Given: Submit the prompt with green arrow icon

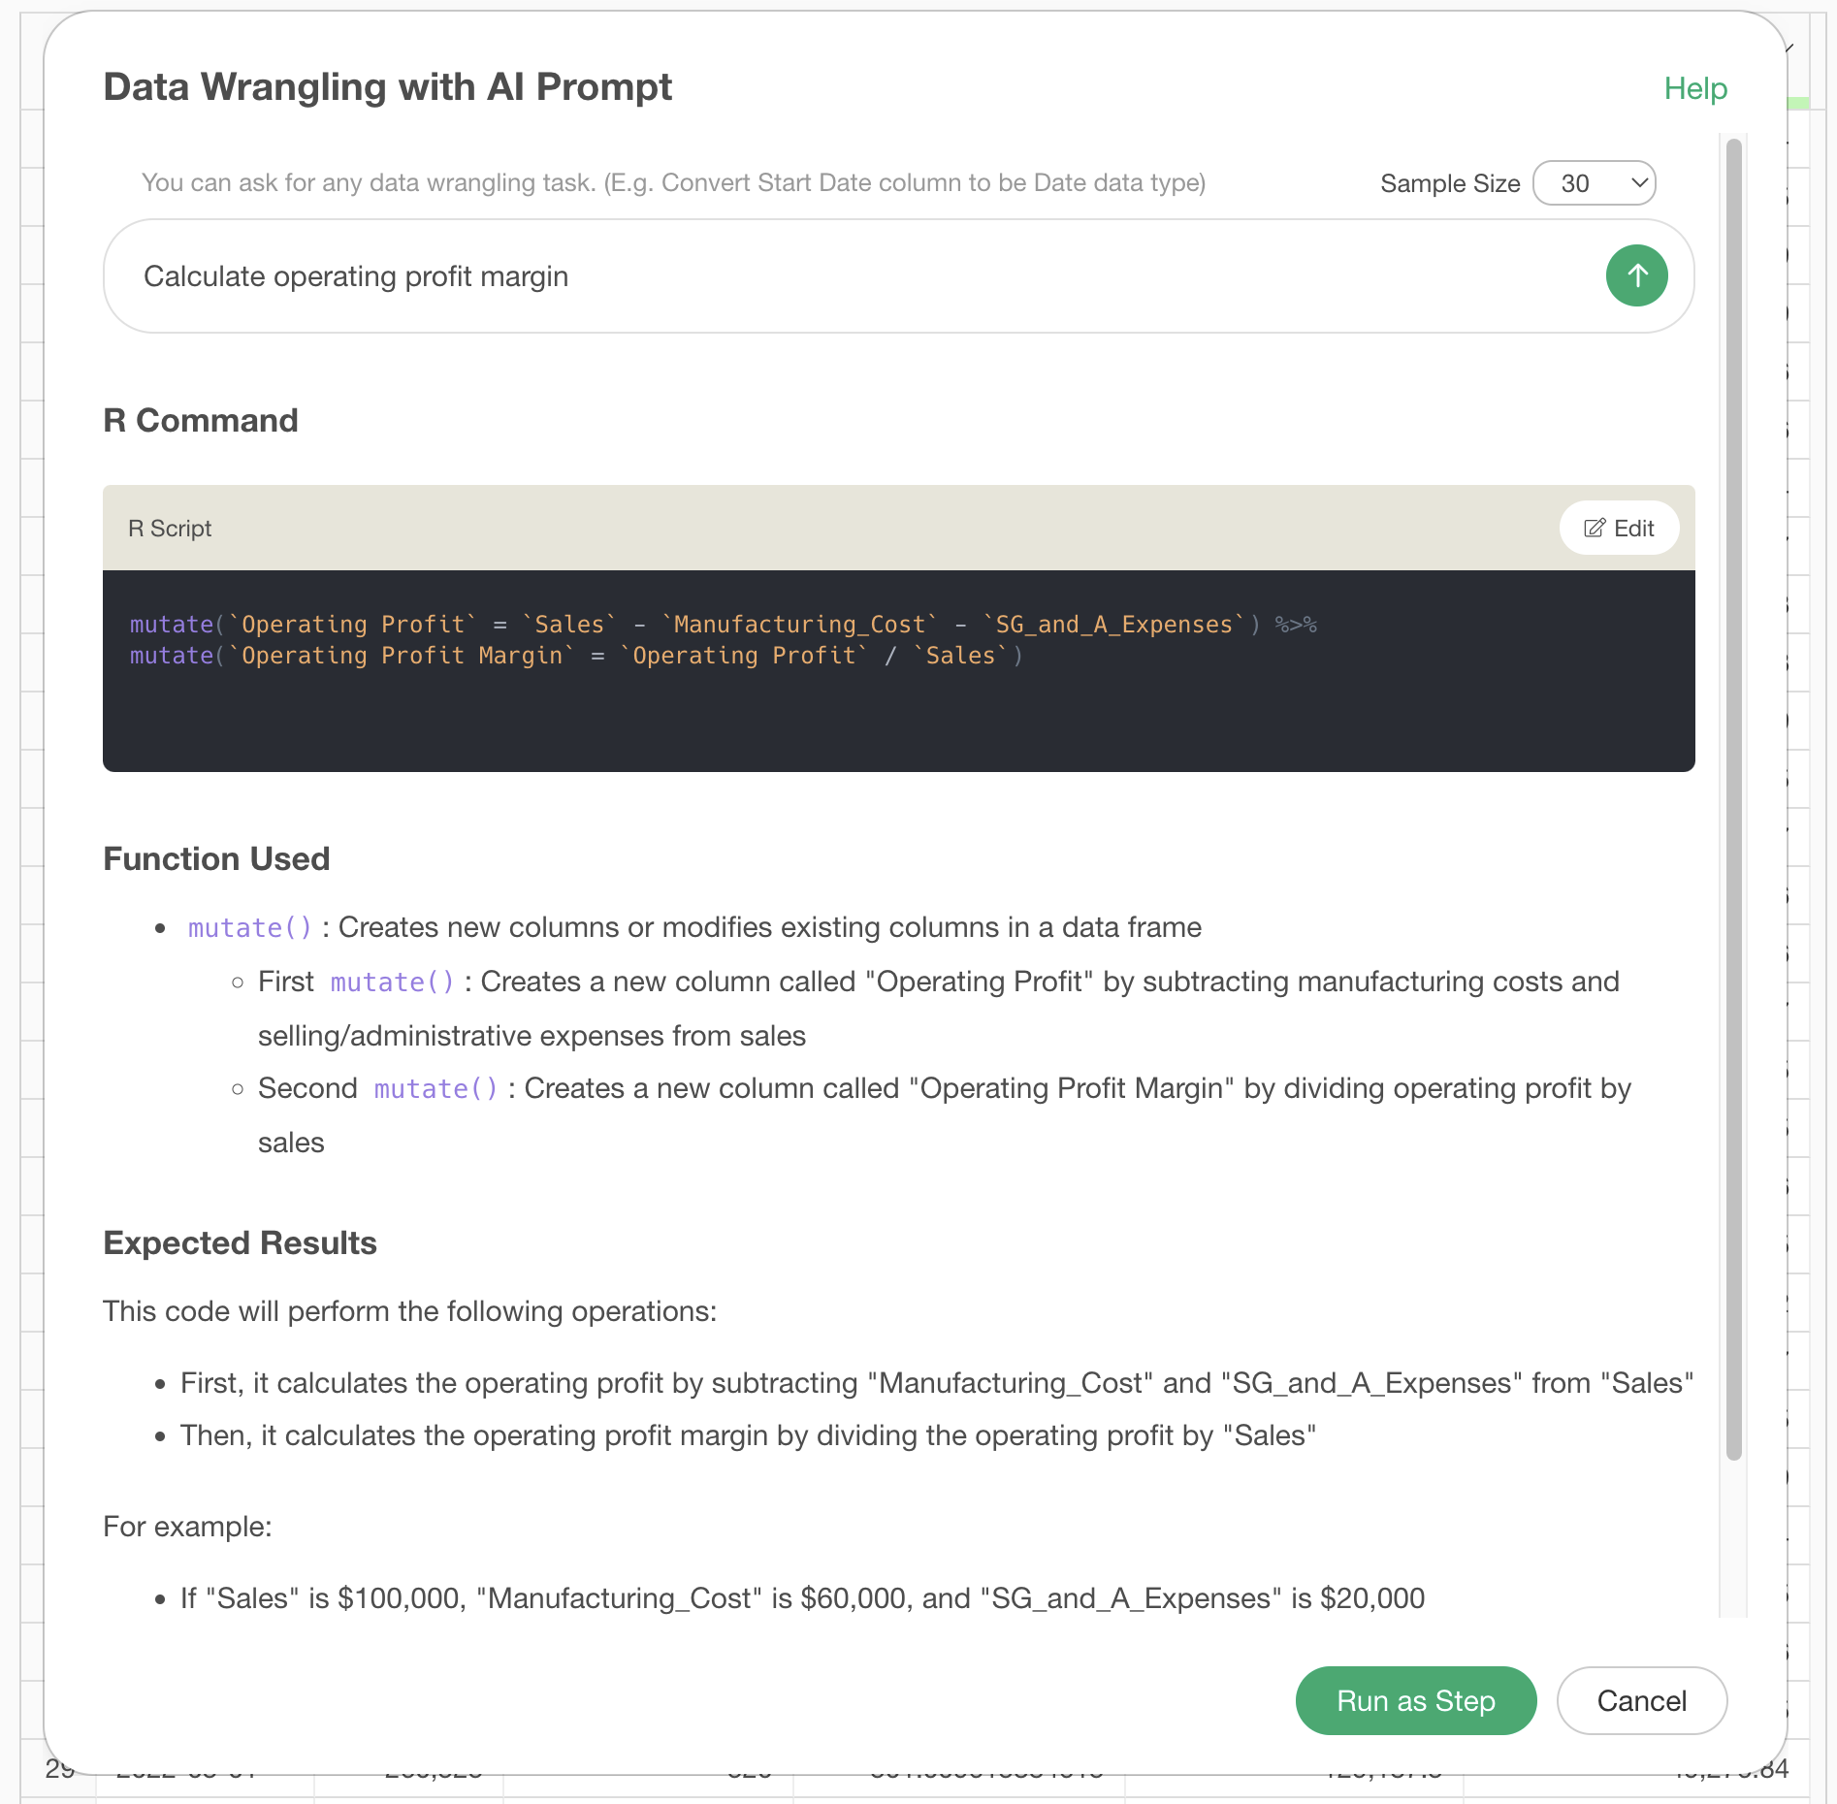Looking at the screenshot, I should 1636,275.
